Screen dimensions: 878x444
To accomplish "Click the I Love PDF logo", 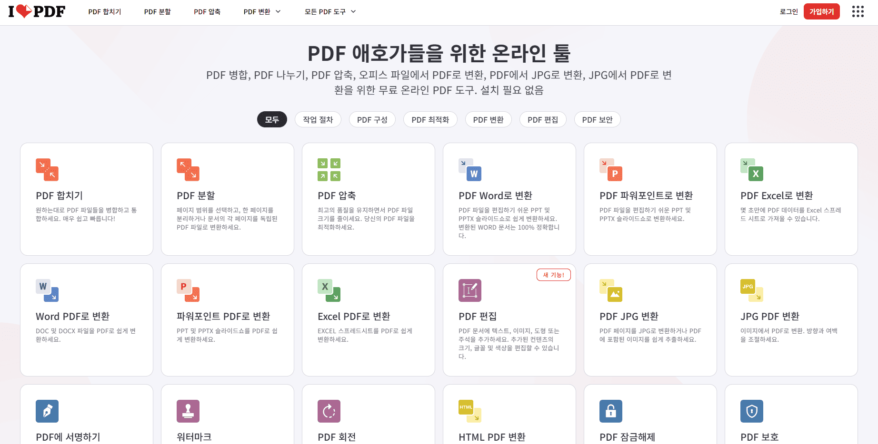I will click(x=35, y=11).
